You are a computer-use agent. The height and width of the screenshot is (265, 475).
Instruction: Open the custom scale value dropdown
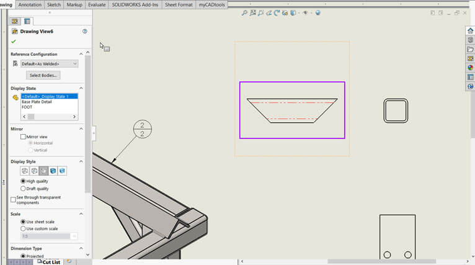tap(74, 236)
